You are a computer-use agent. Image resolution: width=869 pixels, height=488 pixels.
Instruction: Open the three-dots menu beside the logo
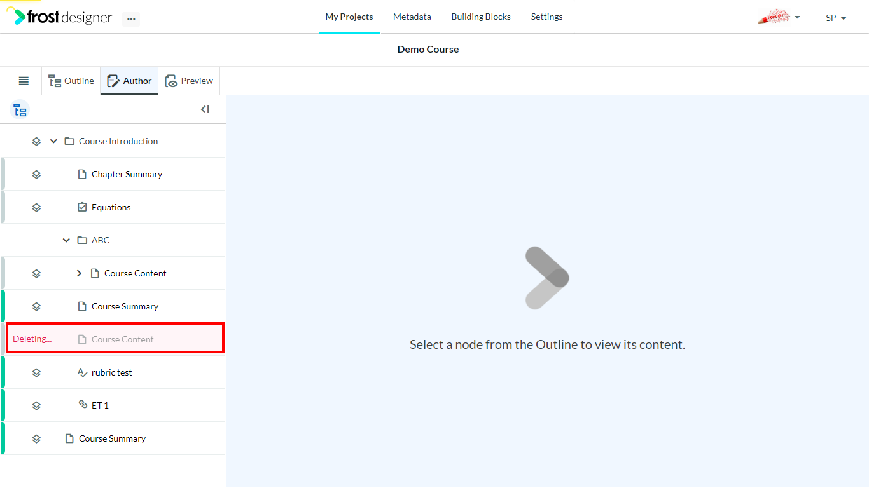click(x=131, y=19)
